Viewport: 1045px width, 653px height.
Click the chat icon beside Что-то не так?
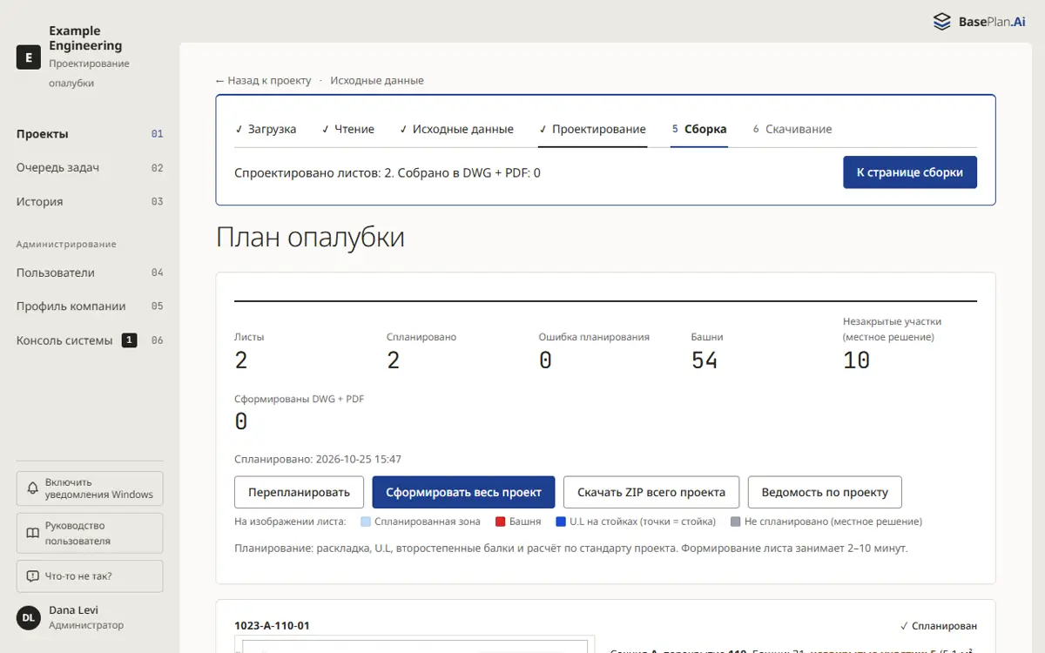(32, 576)
